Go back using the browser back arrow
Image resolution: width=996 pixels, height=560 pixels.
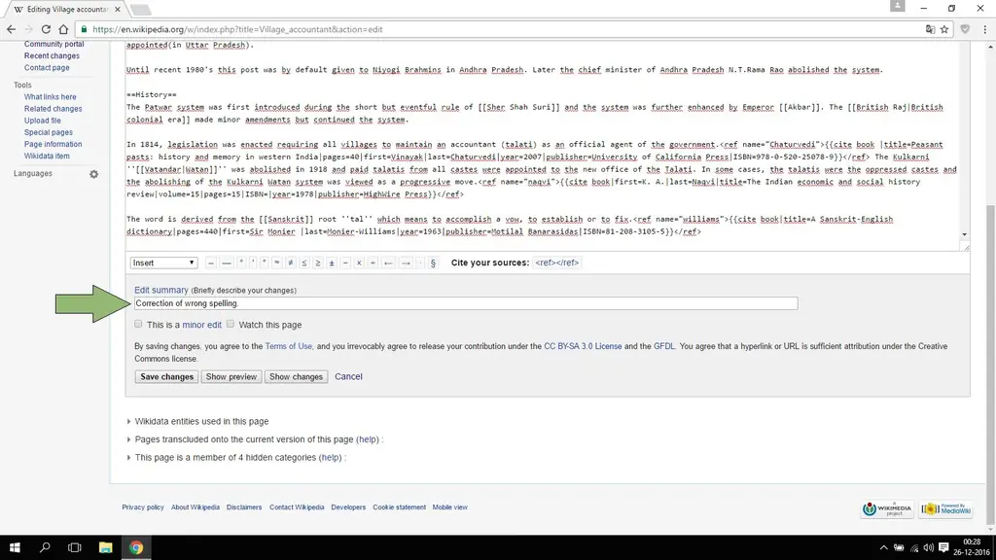coord(11,29)
